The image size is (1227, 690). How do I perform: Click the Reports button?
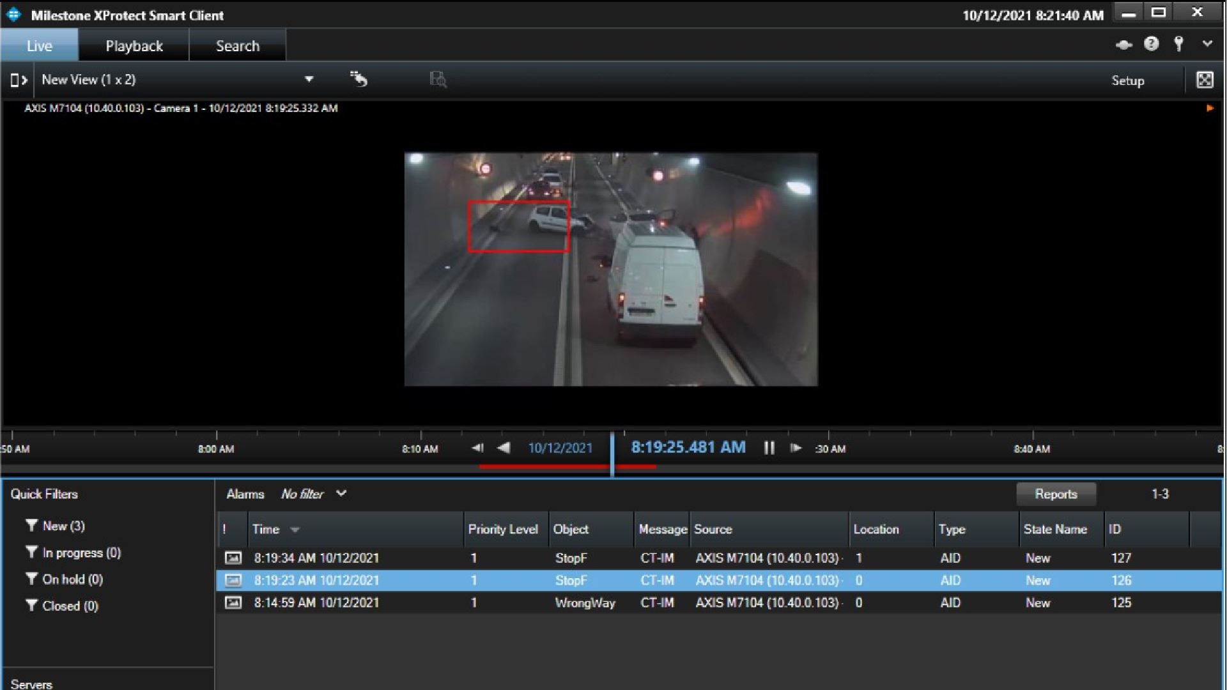[1056, 494]
